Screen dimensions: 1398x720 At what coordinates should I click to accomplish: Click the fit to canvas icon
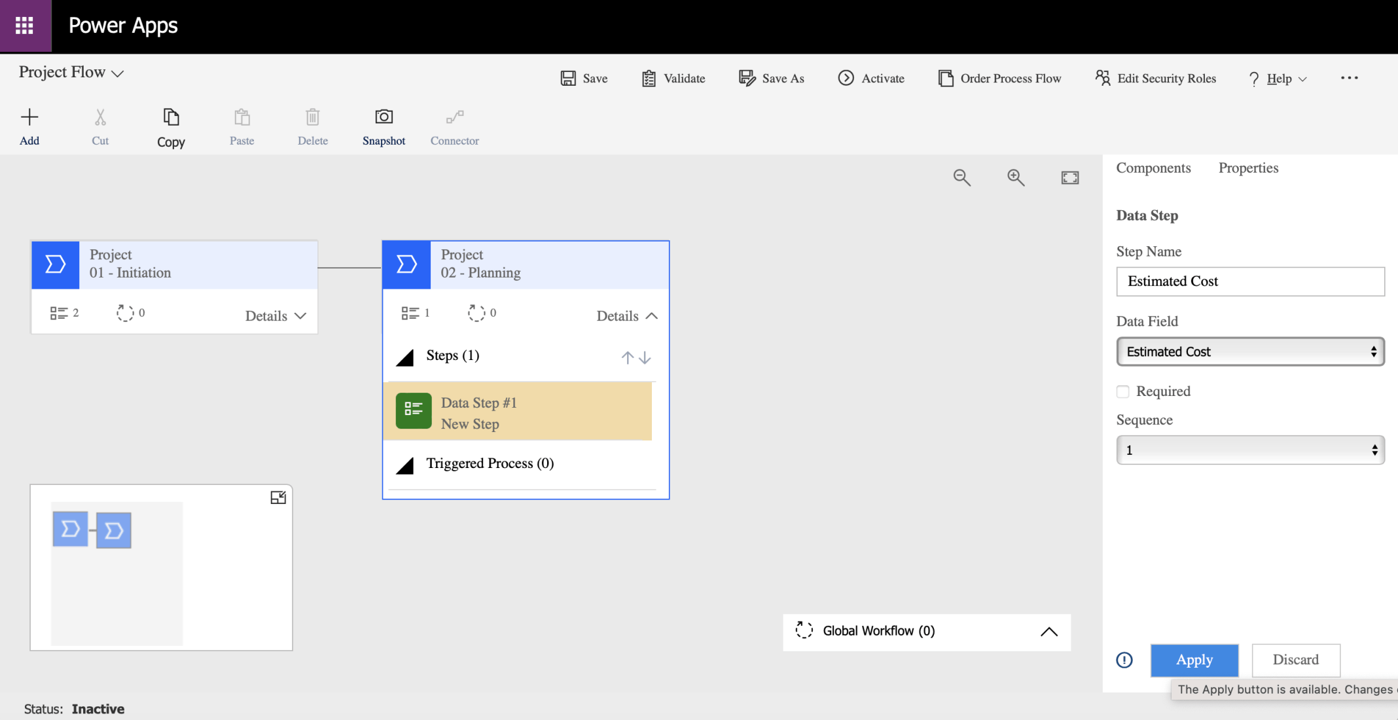(1069, 177)
